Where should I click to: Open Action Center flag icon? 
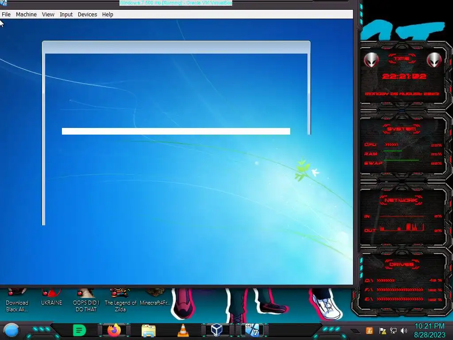(383, 331)
